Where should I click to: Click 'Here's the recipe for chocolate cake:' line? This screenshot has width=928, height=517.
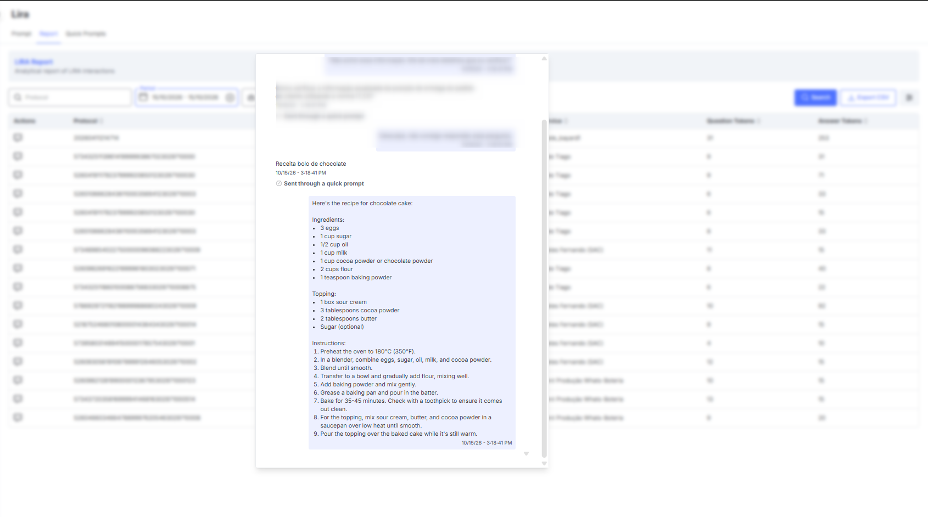click(x=362, y=204)
